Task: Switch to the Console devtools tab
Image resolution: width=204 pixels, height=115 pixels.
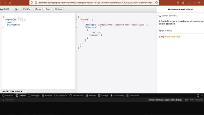Action: [x=21, y=96]
